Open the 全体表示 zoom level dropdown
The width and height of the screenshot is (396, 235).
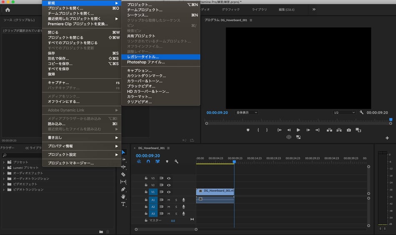(247, 113)
